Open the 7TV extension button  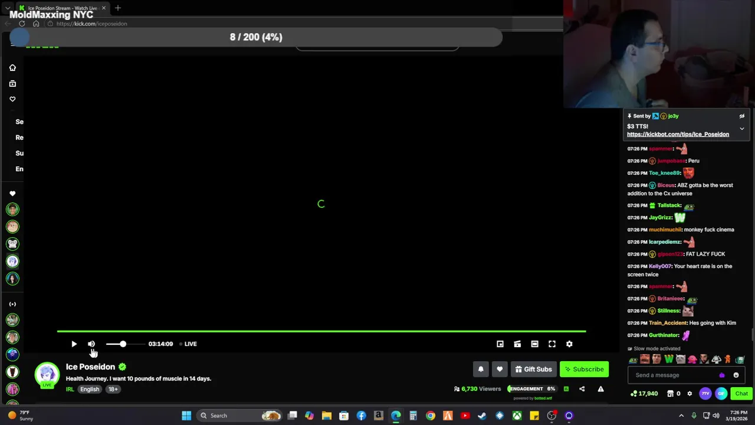click(x=705, y=394)
